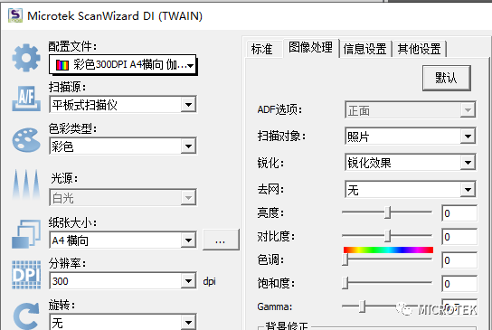Click the 亮度 brightness slider handle

[x=388, y=212]
